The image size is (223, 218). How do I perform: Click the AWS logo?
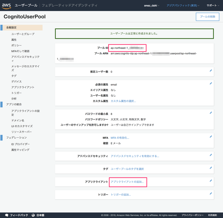(x=6, y=6)
